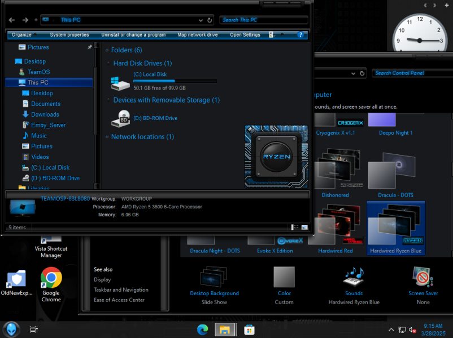This screenshot has width=453, height=338.
Task: Refresh the This PC address bar
Action: click(210, 20)
